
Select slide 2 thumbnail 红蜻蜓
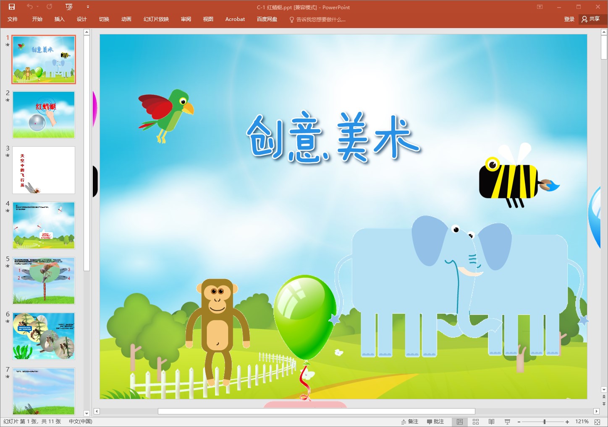pos(44,115)
